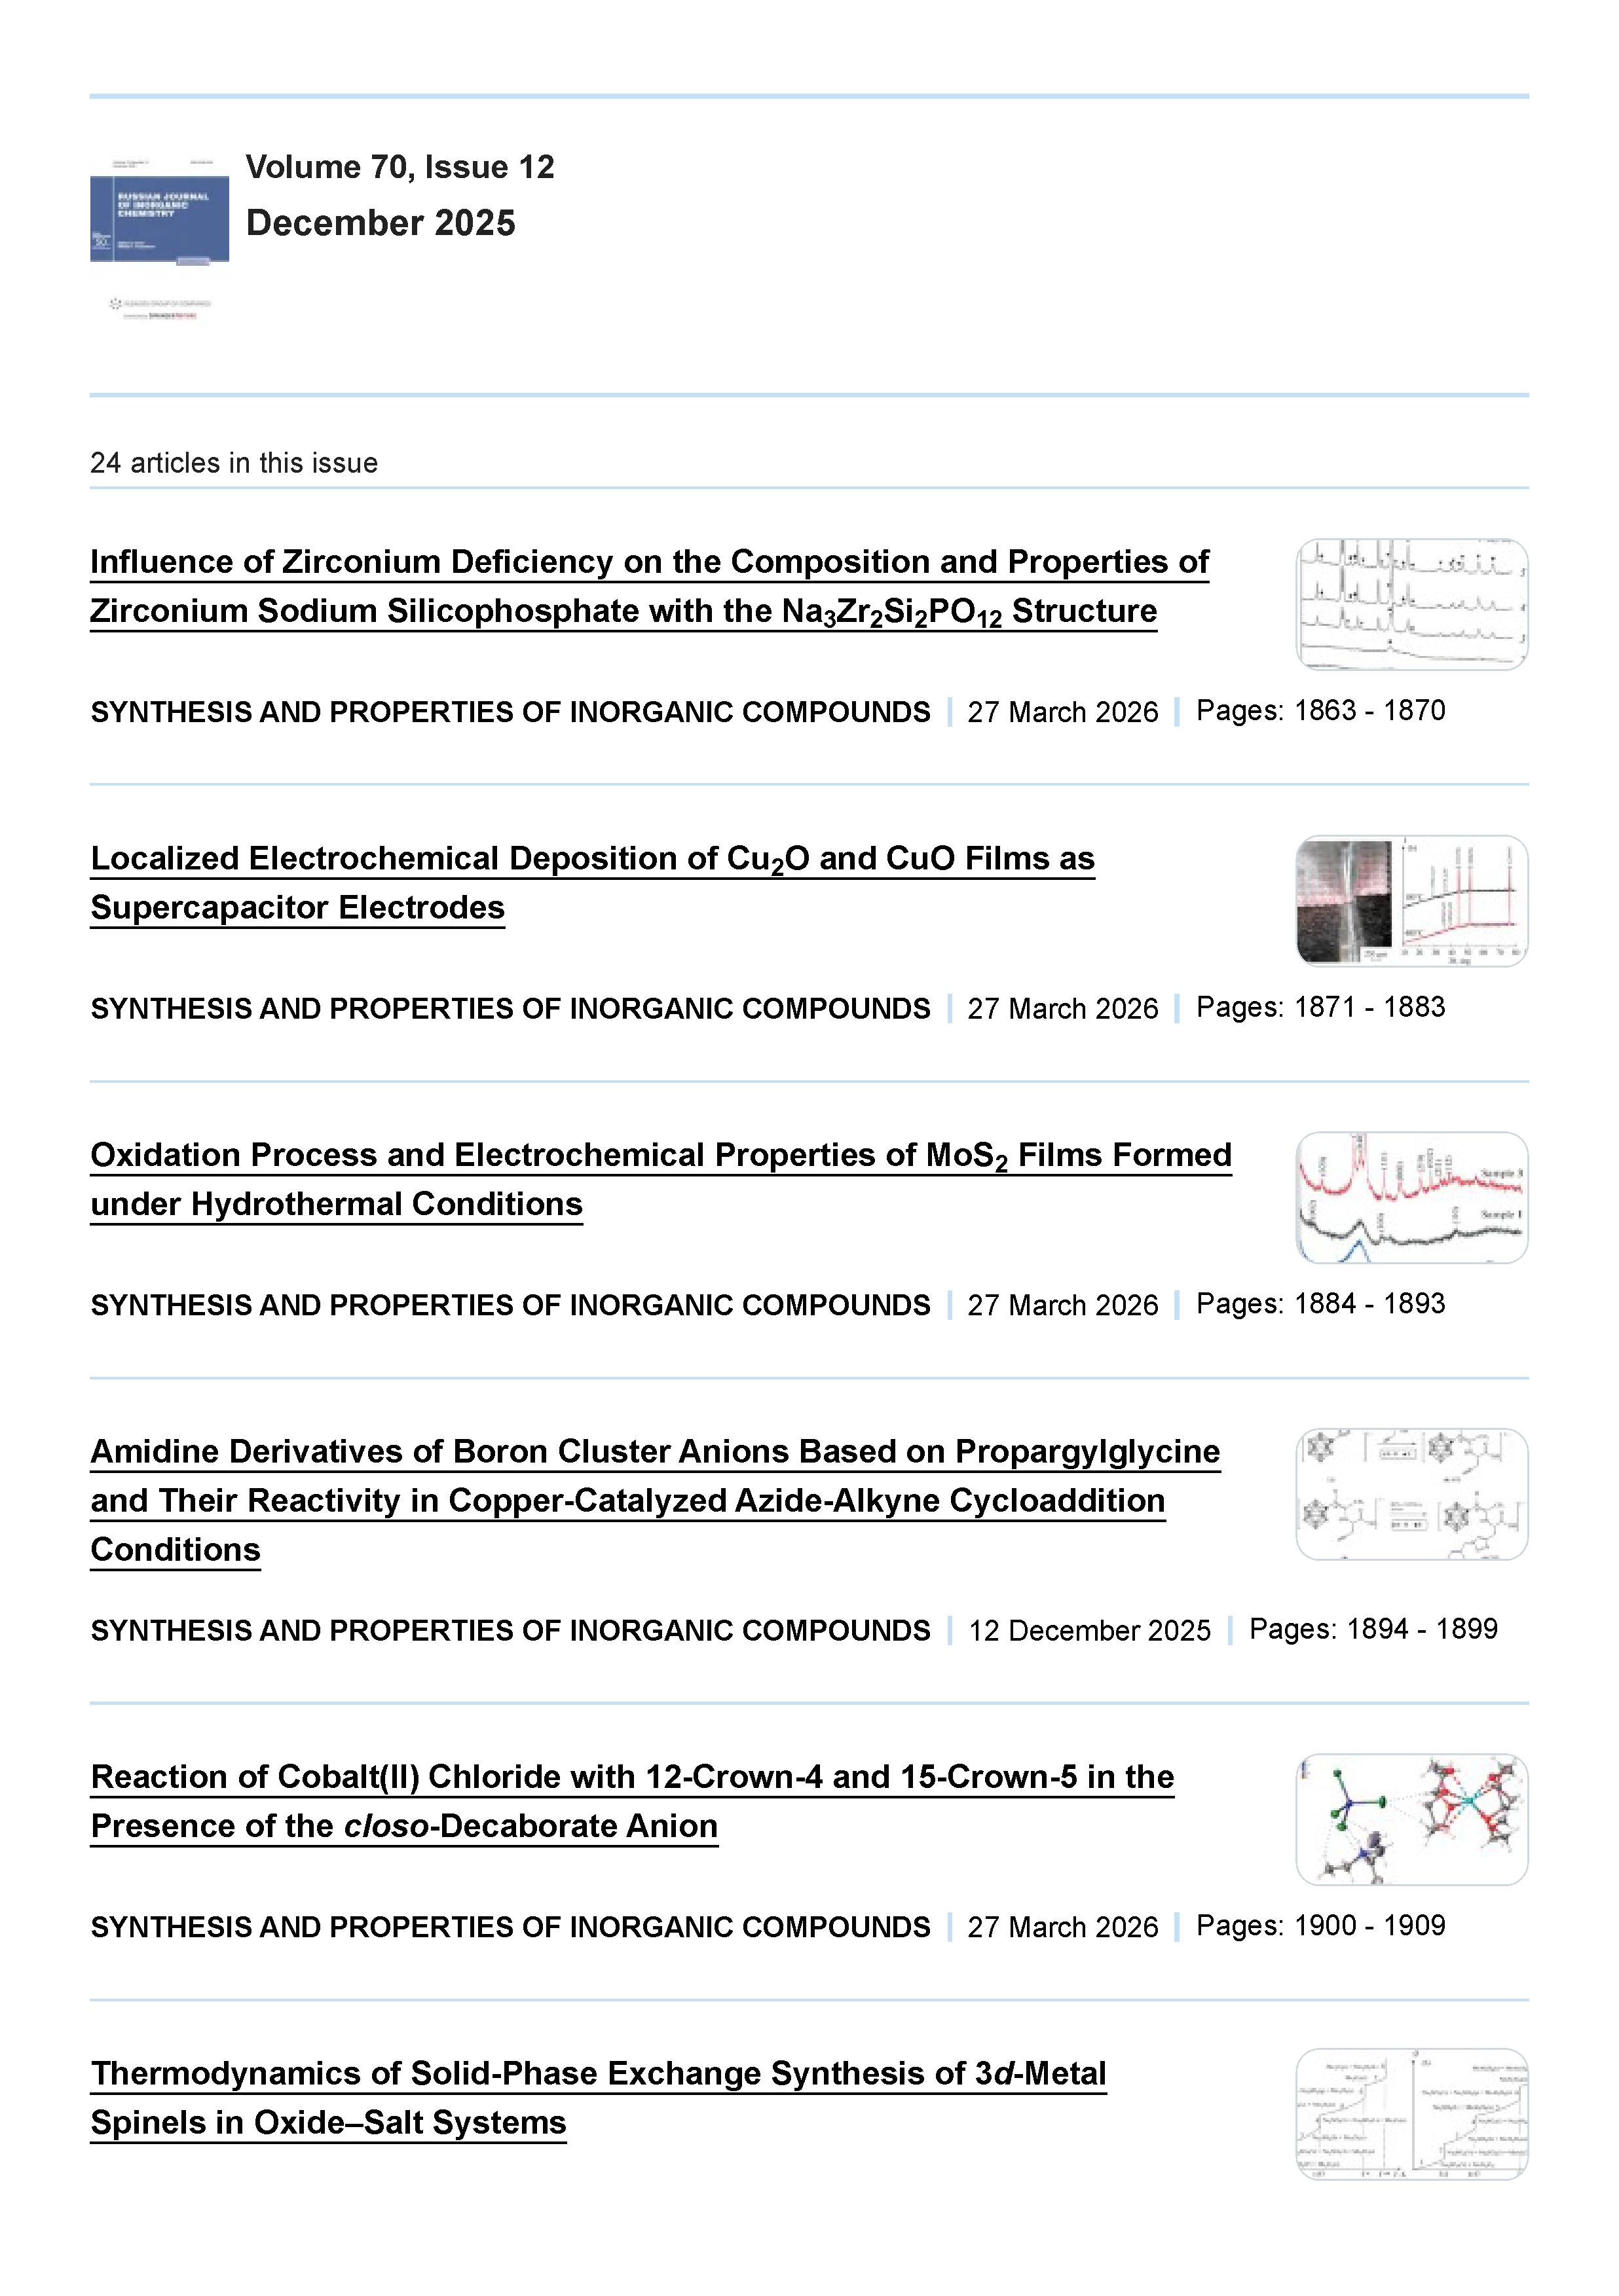
Task: View the 3d-metal spinels diagram thumbnail
Action: pos(1411,2114)
